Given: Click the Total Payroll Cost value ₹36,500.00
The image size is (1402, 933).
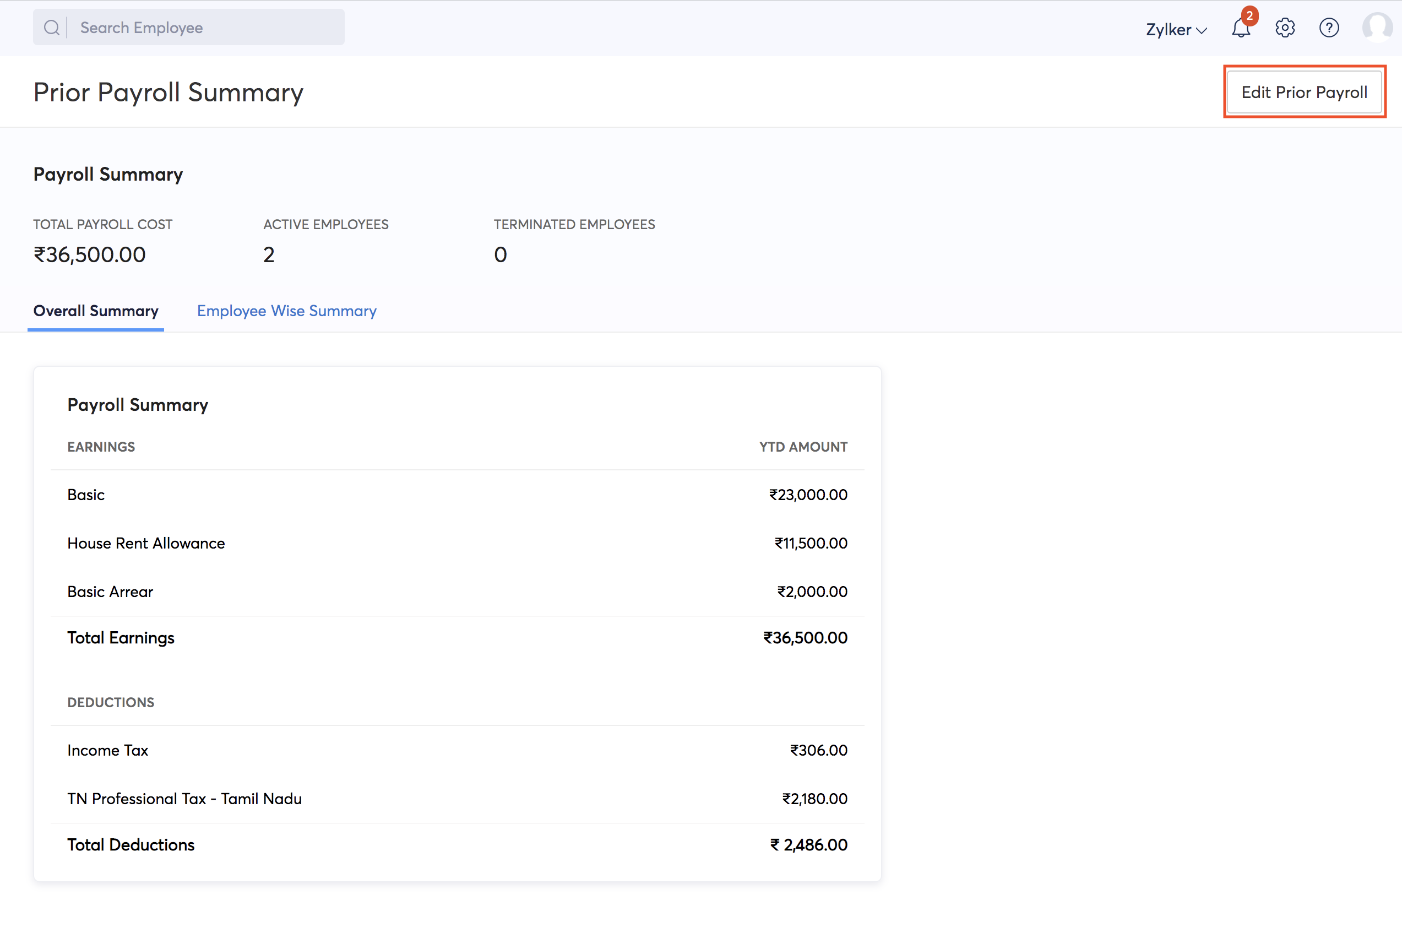Looking at the screenshot, I should point(89,254).
